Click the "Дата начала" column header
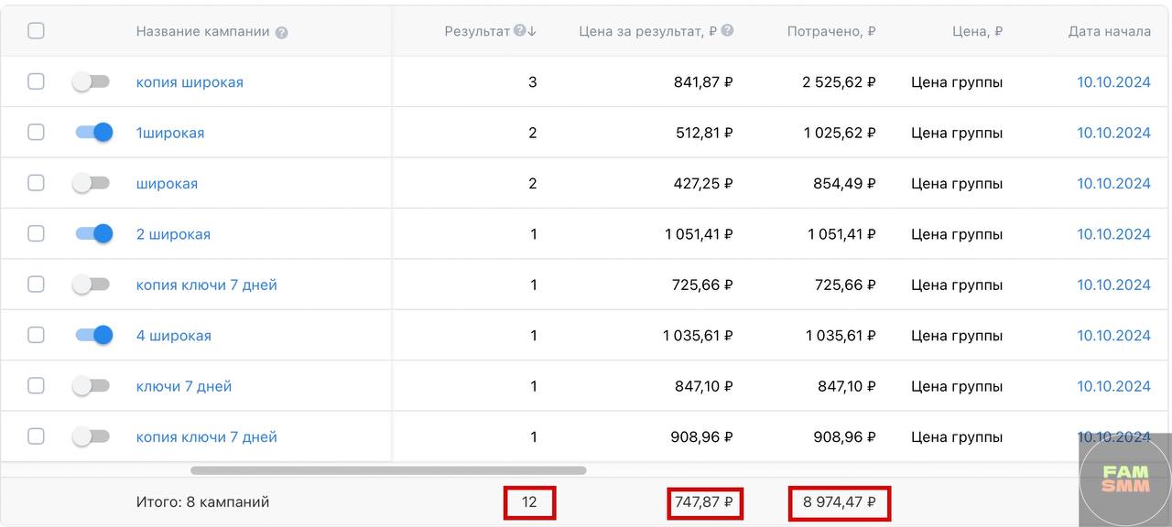Screen dimensions: 1172x527 click(x=1109, y=31)
